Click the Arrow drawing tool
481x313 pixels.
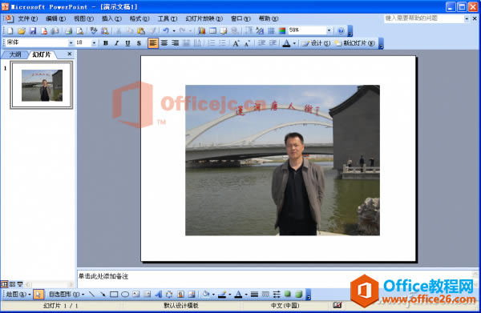[103, 295]
